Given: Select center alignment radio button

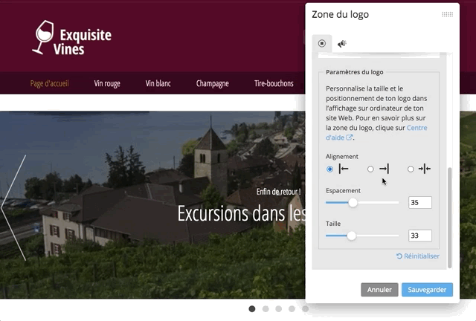Looking at the screenshot, I should tap(411, 169).
